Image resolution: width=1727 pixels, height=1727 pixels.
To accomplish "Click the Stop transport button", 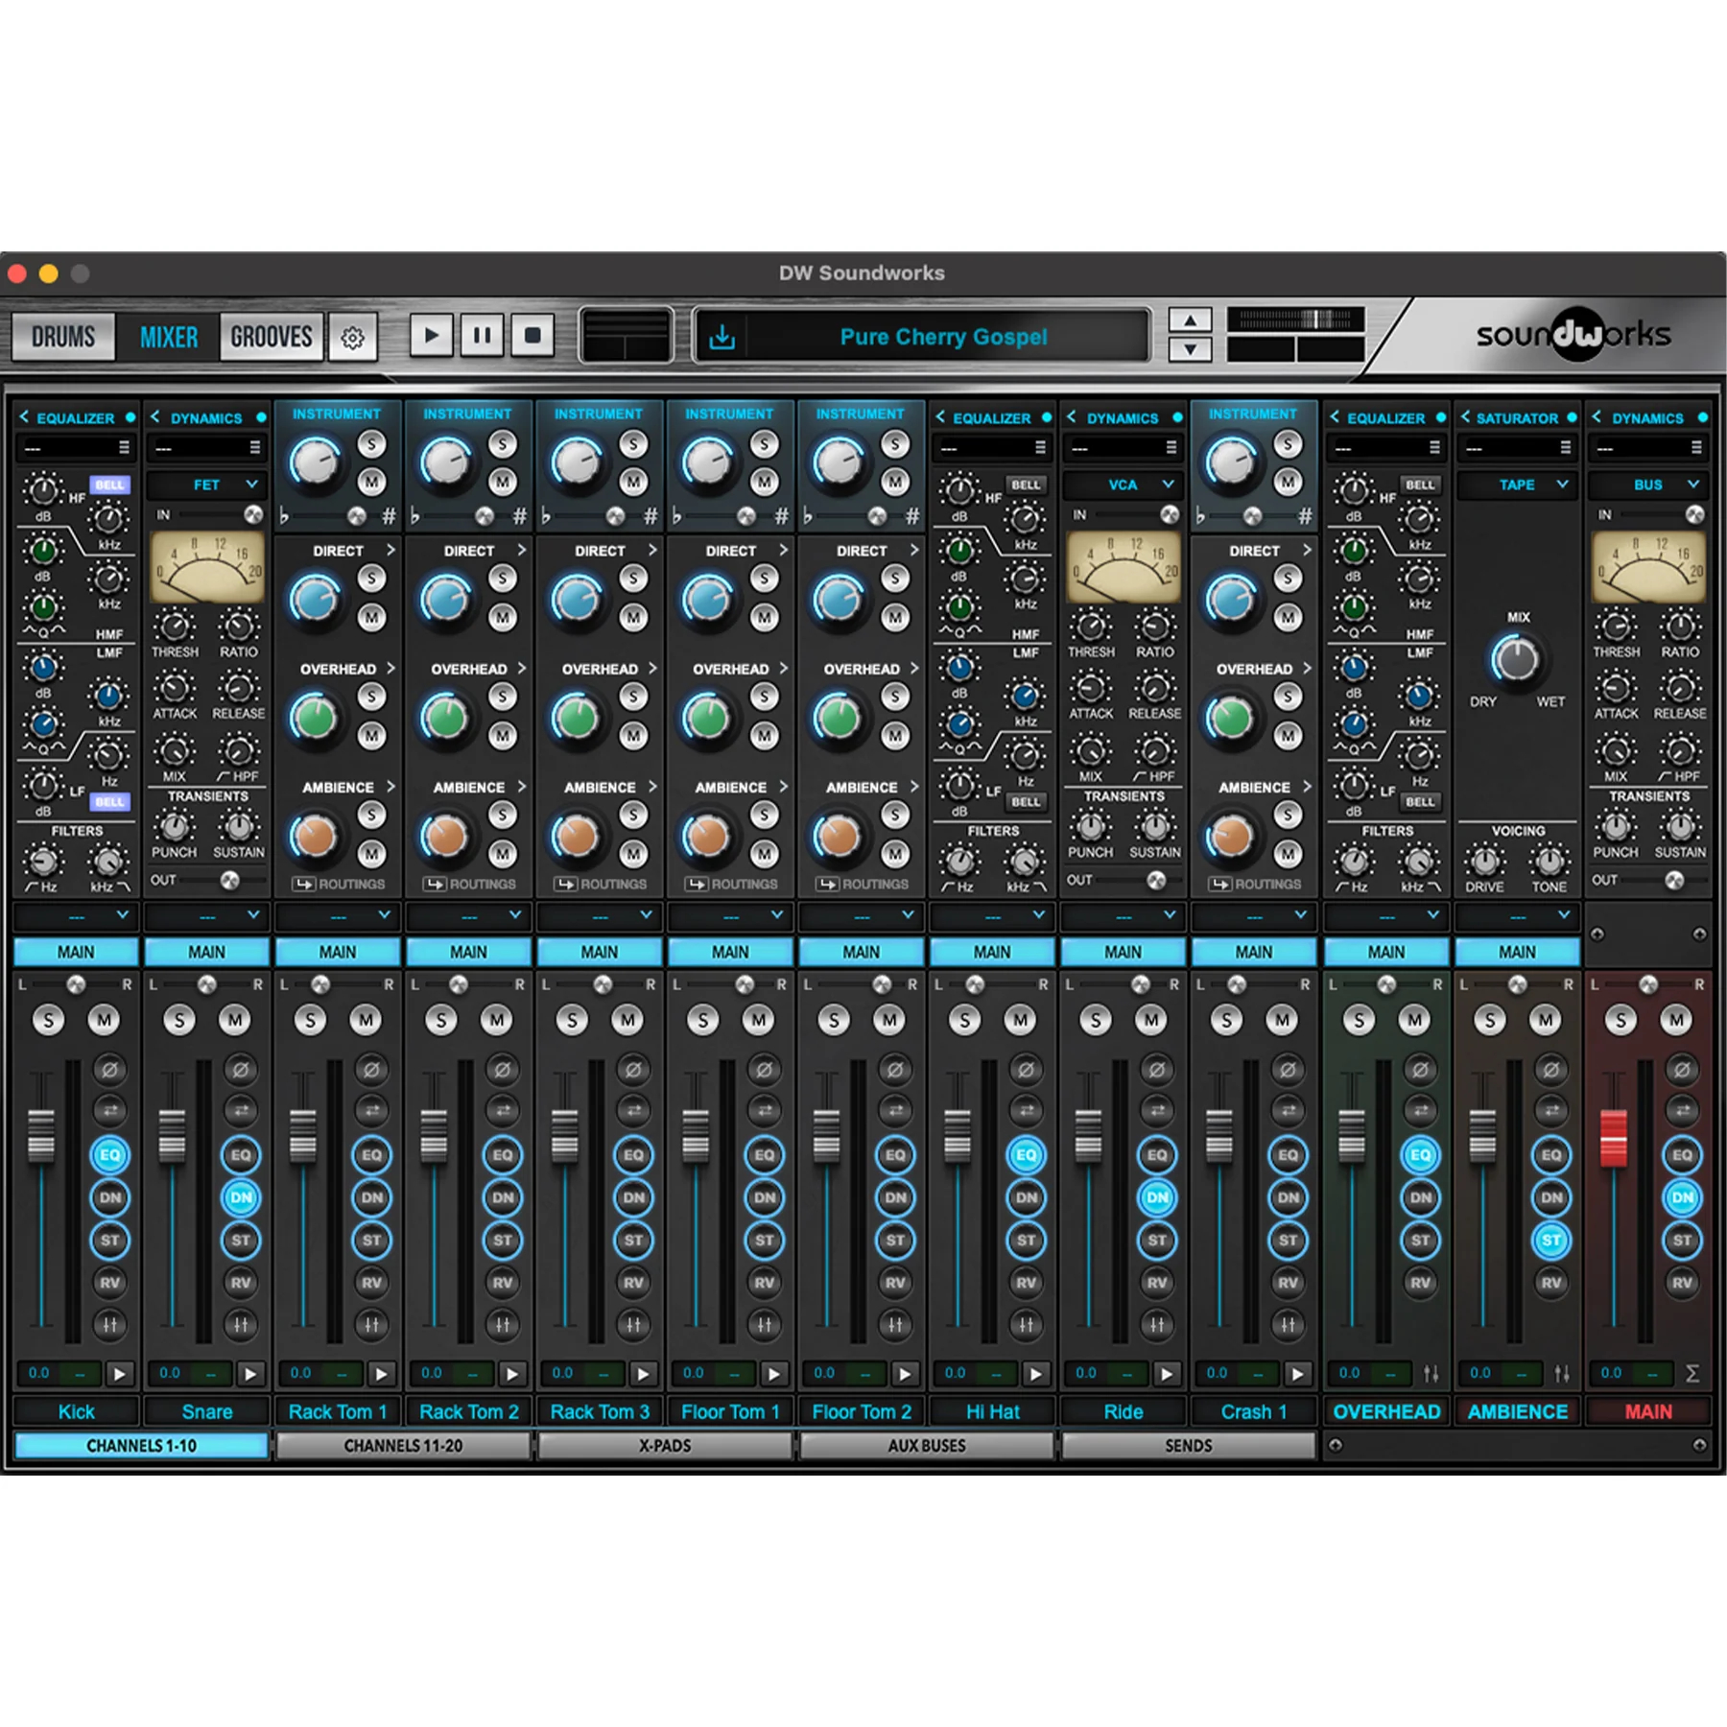I will click(532, 336).
